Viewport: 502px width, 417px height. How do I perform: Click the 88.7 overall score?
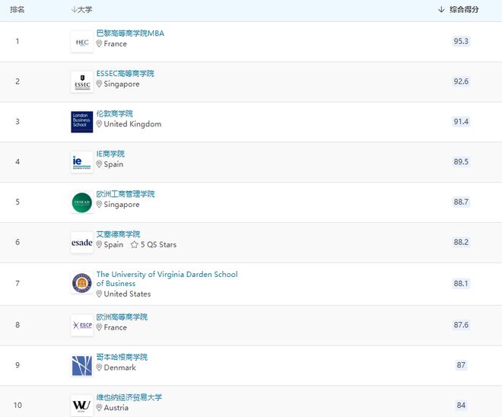coord(461,202)
